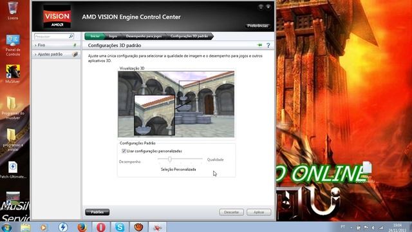Open the paw icon taskbar app
This screenshot has width=412, height=232.
(x=138, y=227)
